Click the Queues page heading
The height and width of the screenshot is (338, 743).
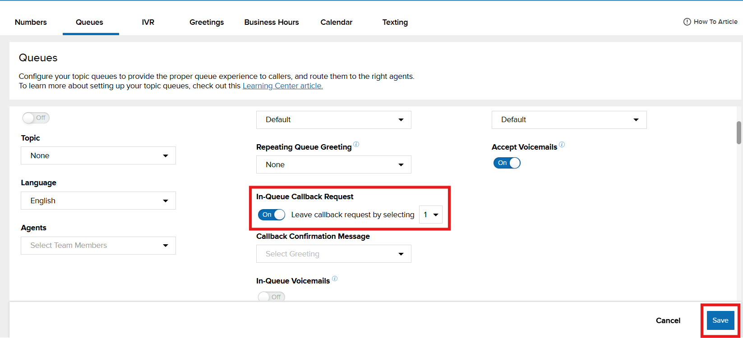(x=38, y=58)
